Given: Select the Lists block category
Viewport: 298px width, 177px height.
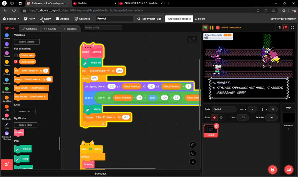Looking at the screenshot, I should point(7,108).
